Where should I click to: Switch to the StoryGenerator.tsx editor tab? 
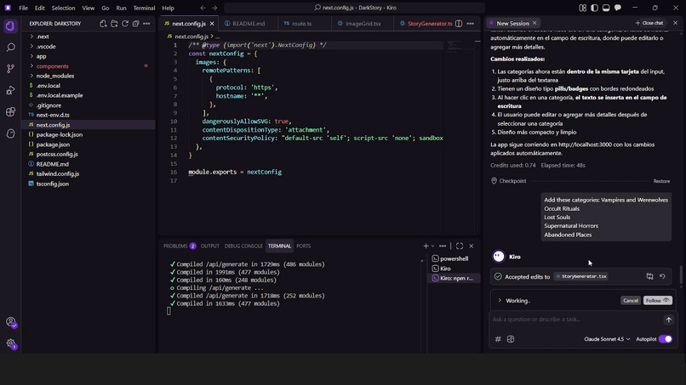pos(429,24)
